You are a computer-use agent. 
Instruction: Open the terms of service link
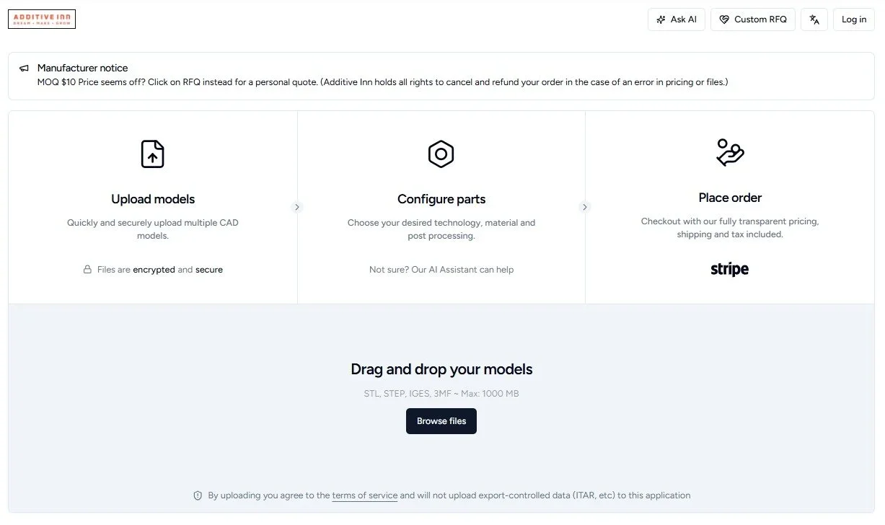[x=364, y=495]
